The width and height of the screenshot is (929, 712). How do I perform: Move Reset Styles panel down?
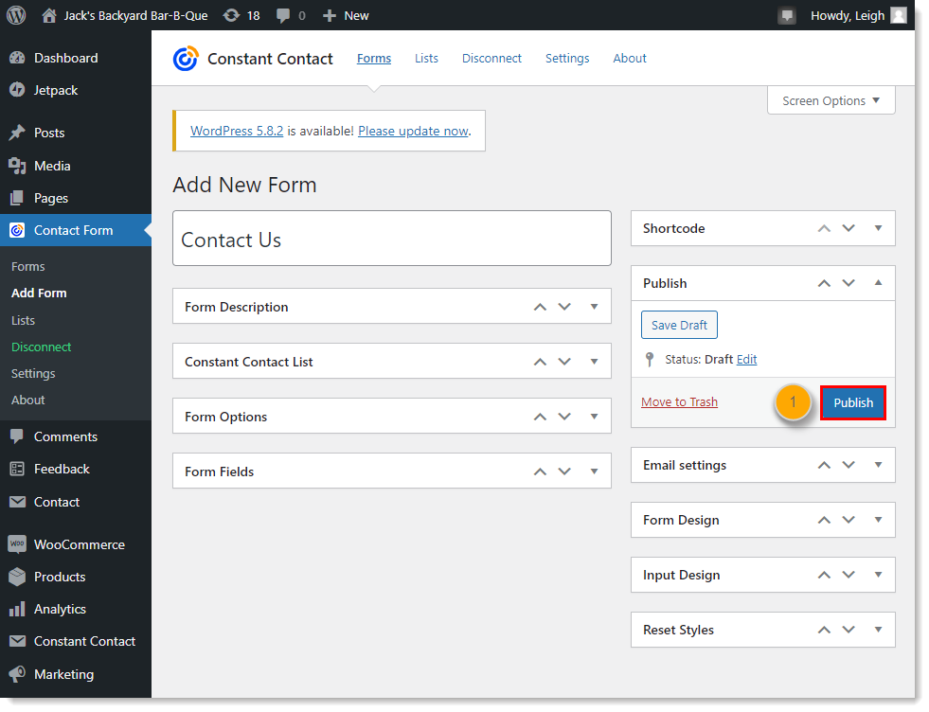point(849,630)
